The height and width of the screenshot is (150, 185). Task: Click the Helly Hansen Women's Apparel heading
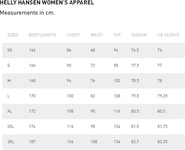(x=47, y=3)
